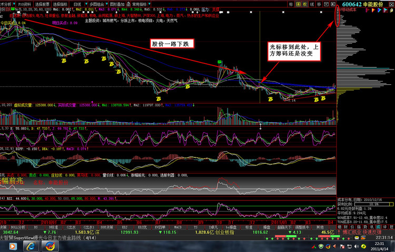Open Internet Explorer from the taskbar
Screen dimensions: 395x252
click(x=31, y=246)
